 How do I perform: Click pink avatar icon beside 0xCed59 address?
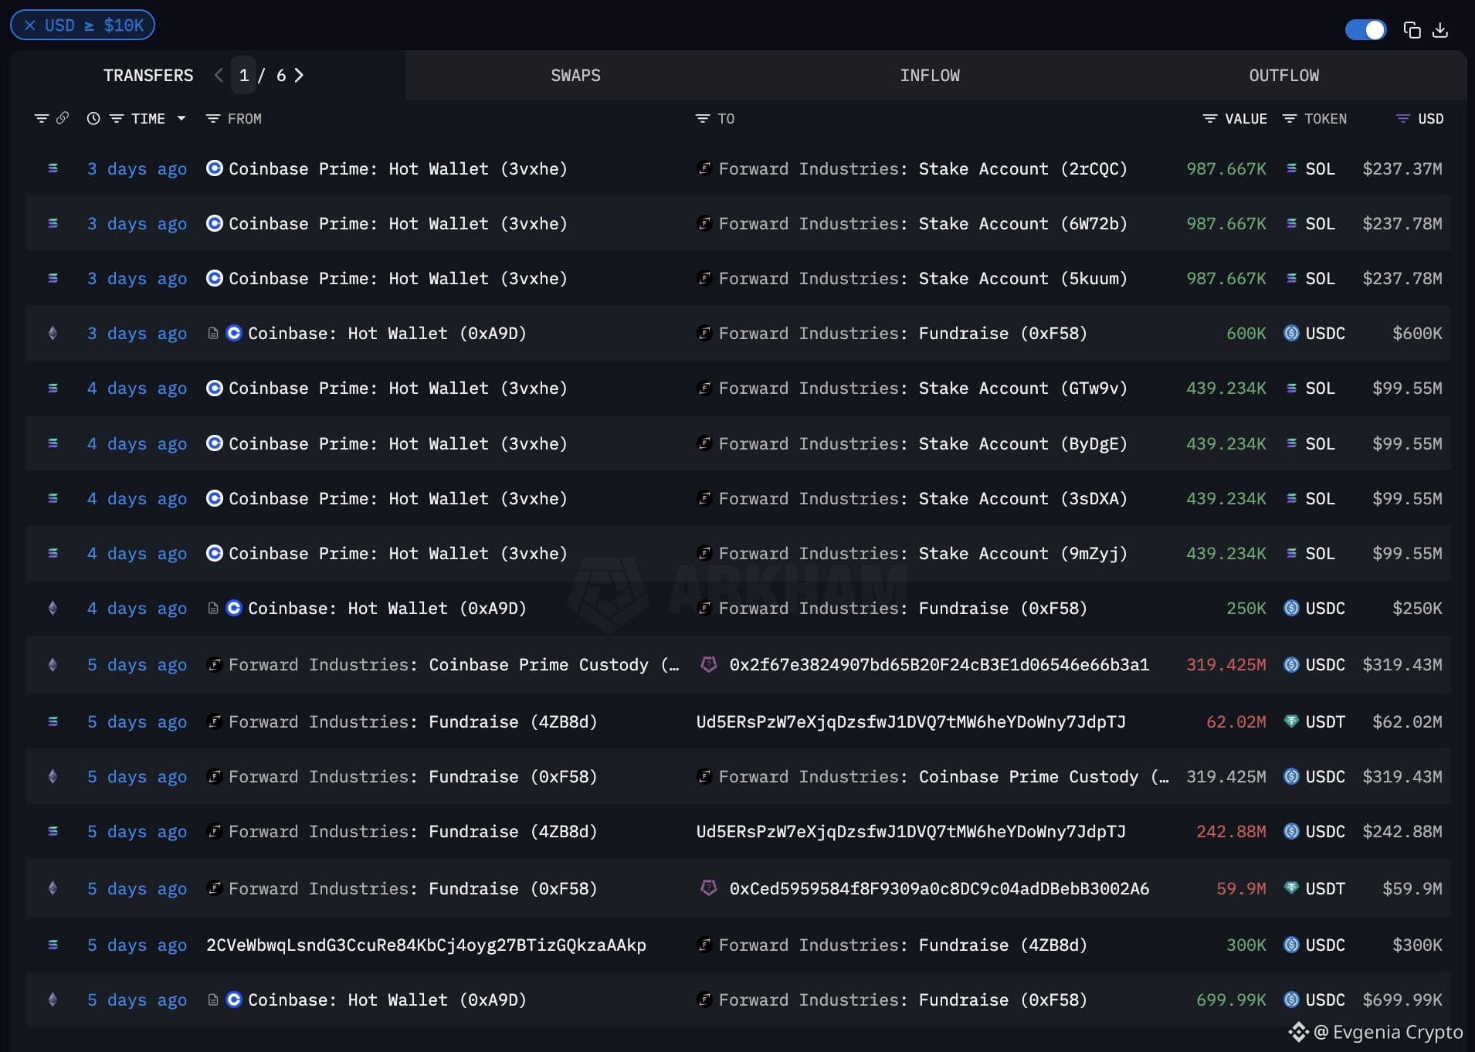coord(708,888)
